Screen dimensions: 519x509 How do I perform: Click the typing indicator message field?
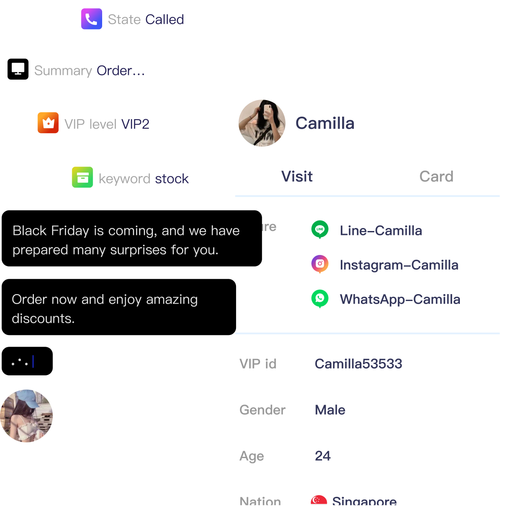coord(27,361)
